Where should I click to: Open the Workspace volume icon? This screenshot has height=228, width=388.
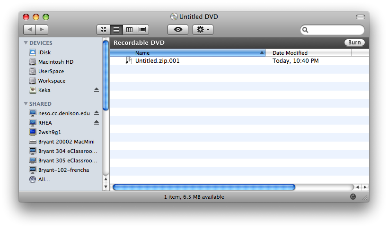(33, 80)
